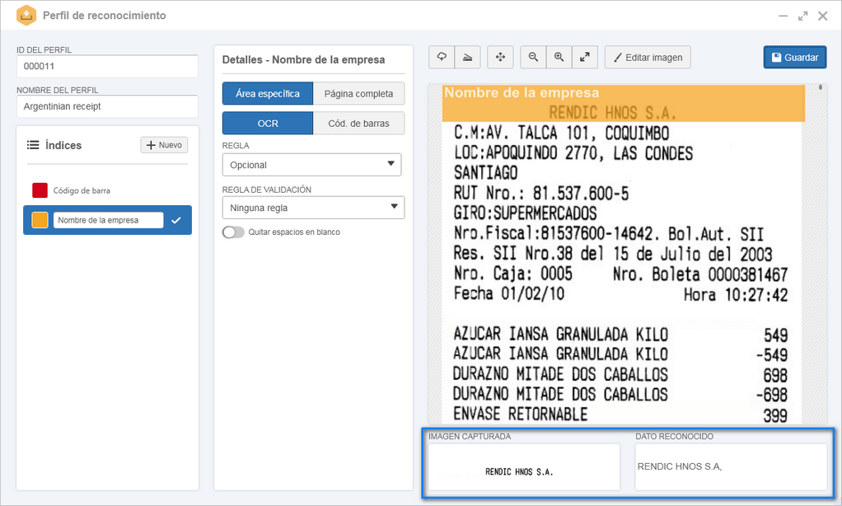Select the Cód. de barras option
842x506 pixels.
coord(358,123)
